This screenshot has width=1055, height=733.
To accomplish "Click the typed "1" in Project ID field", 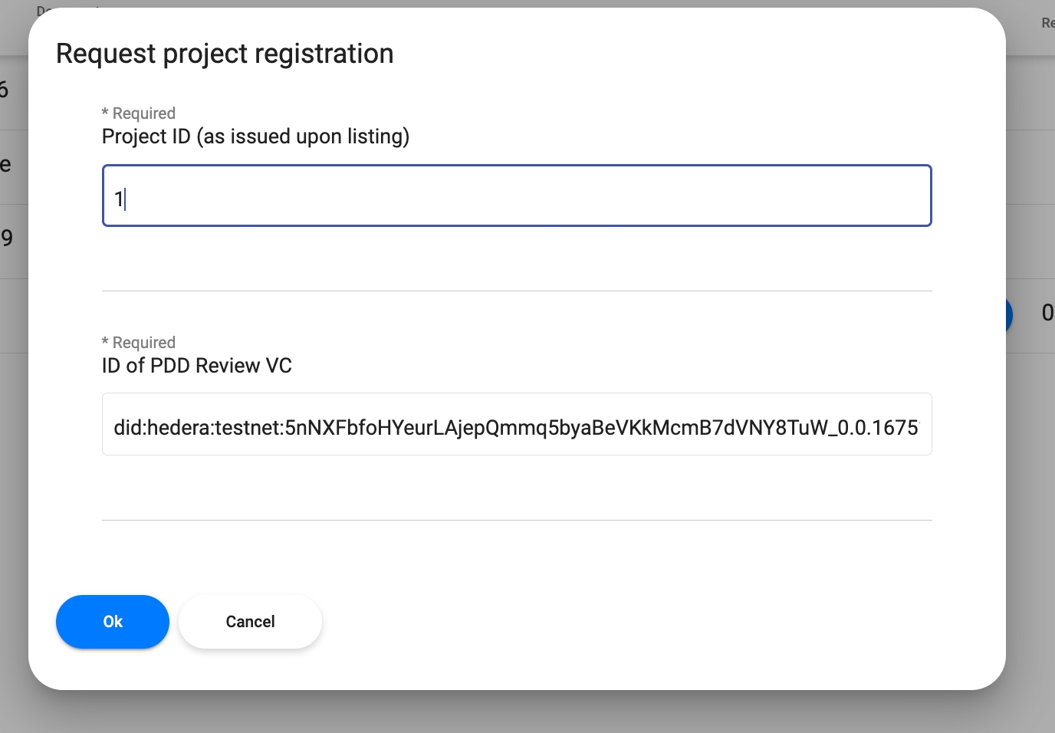I will click(x=119, y=199).
